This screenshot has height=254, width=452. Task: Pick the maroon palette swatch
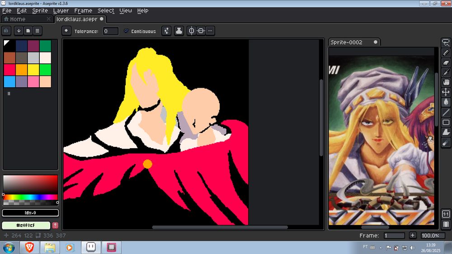33,46
